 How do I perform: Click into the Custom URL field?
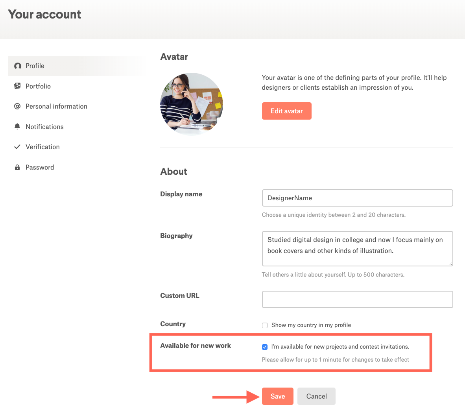pyautogui.click(x=357, y=299)
